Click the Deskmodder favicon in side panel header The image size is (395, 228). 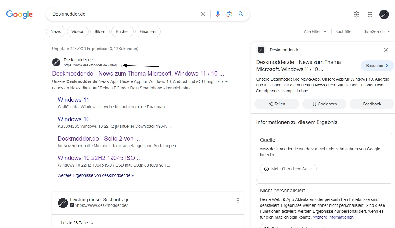[261, 50]
